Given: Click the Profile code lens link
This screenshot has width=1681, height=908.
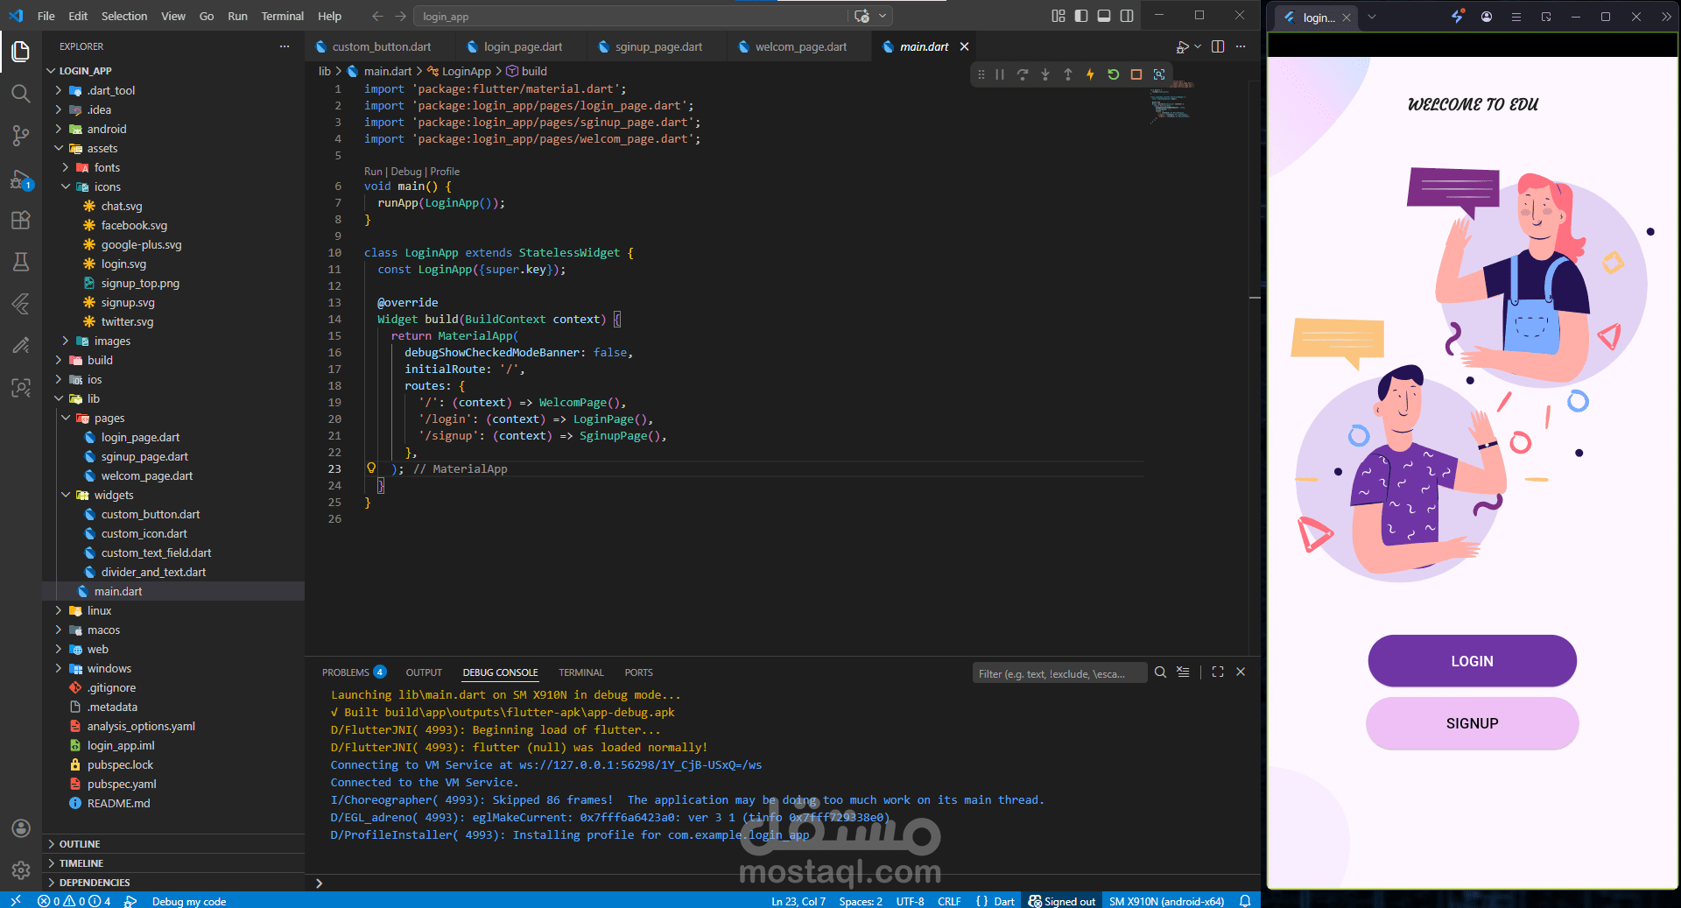Looking at the screenshot, I should (x=445, y=172).
